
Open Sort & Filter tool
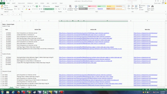149,8
